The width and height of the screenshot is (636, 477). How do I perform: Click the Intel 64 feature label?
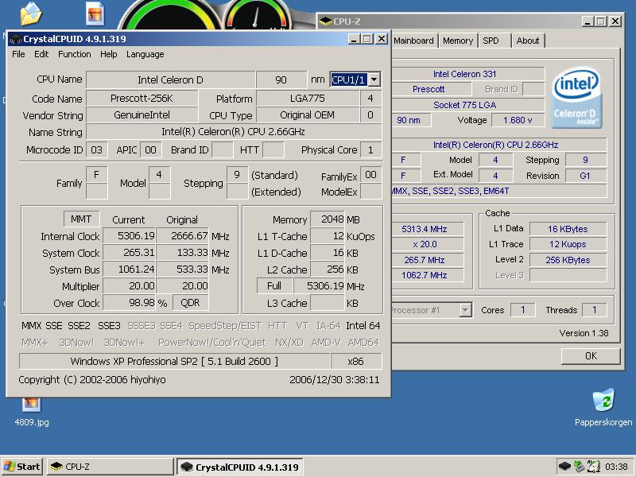(363, 326)
